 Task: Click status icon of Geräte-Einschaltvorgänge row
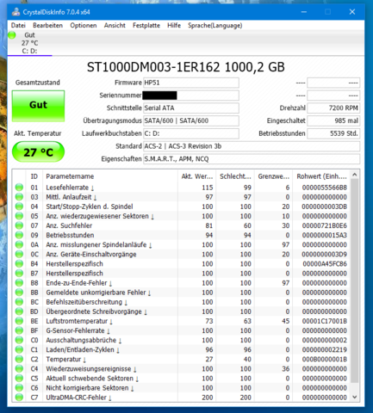coord(19,254)
